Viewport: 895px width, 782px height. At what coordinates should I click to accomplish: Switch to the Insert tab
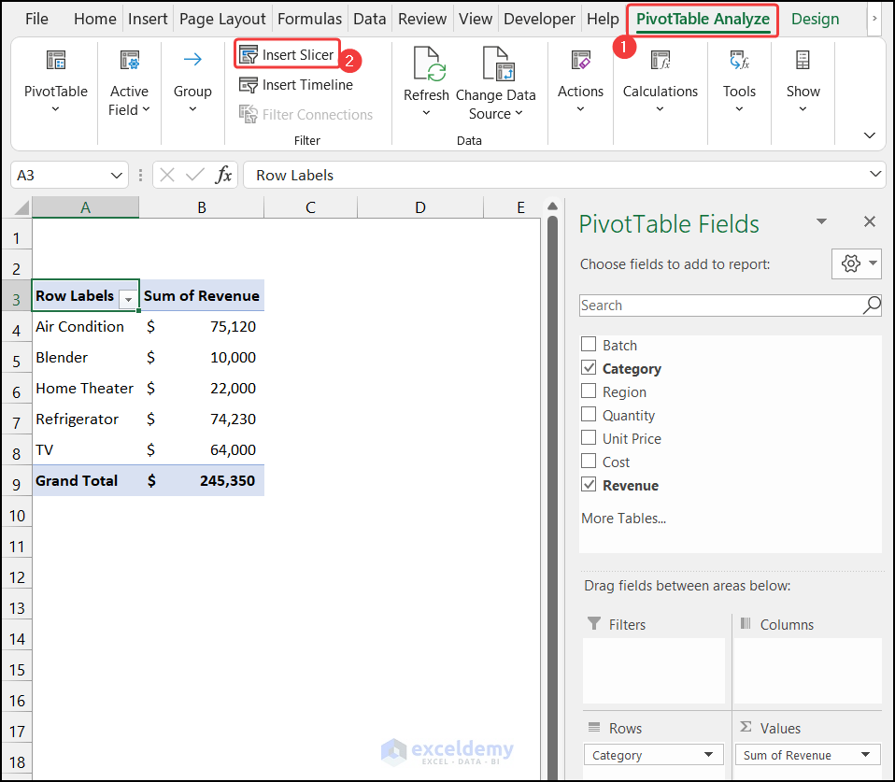(x=148, y=19)
